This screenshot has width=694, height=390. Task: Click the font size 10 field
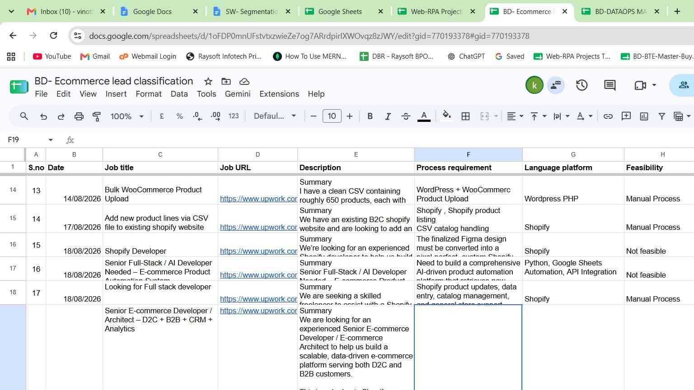tap(332, 116)
